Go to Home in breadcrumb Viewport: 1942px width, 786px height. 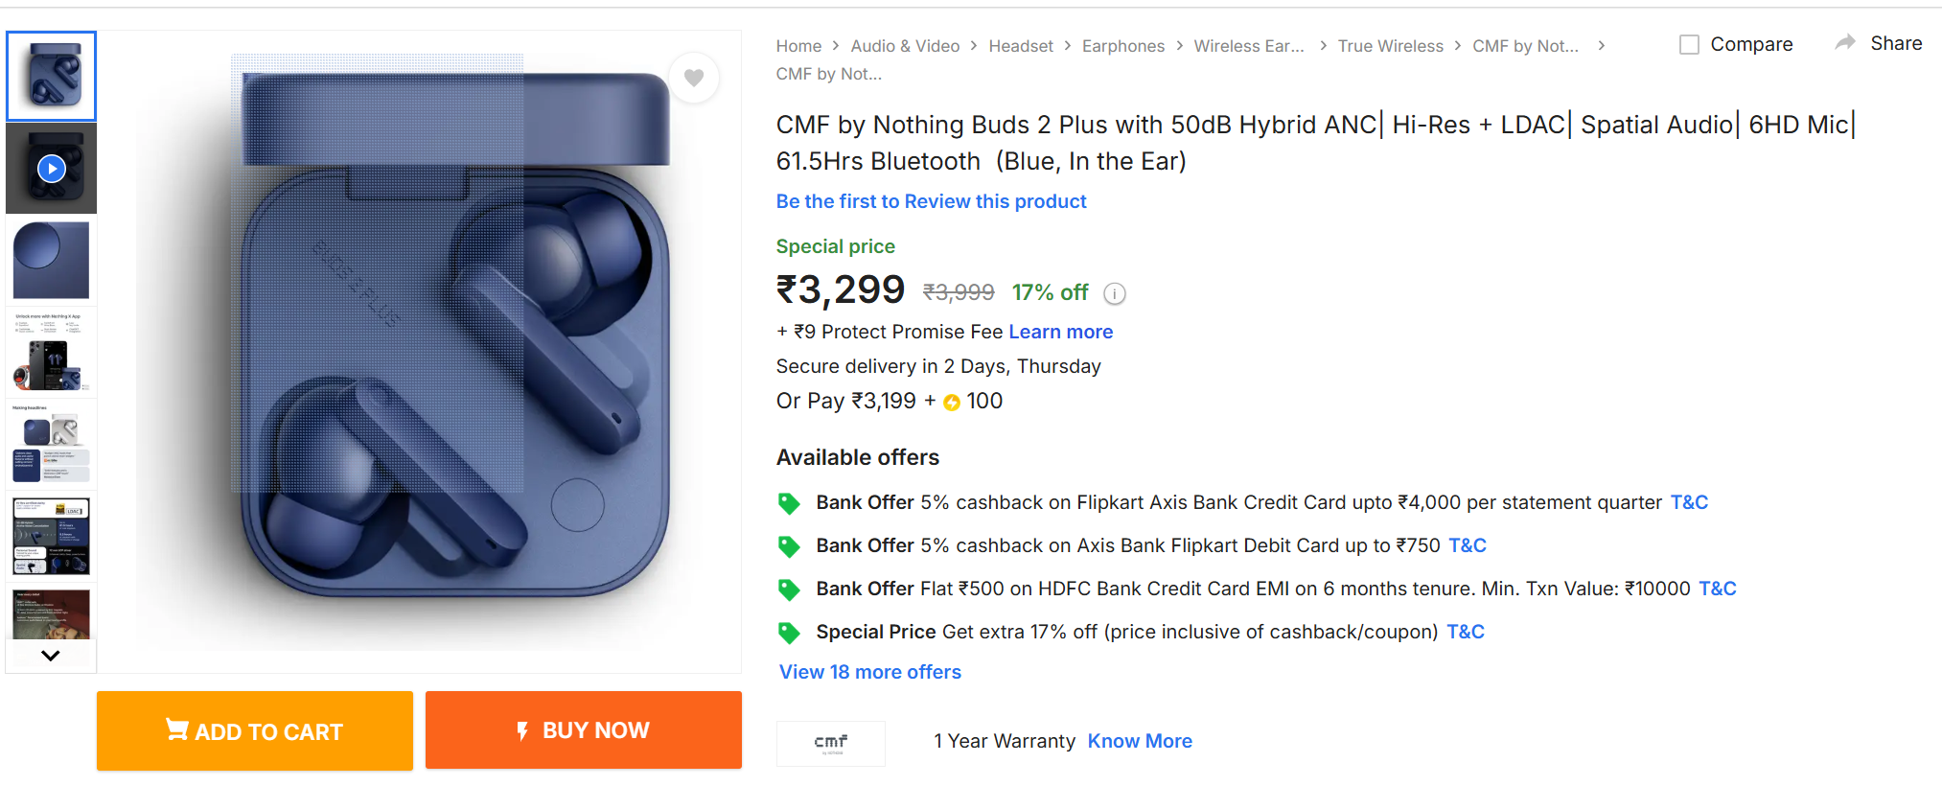(x=798, y=46)
